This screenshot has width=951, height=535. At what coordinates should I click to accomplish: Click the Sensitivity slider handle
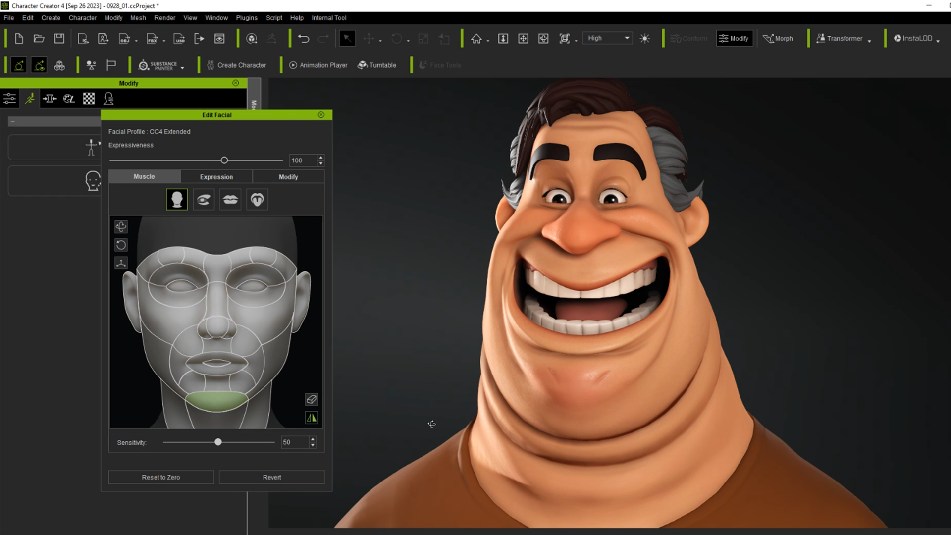point(218,442)
